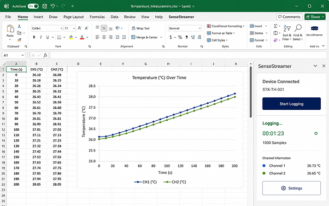The image size is (329, 206).
Task: Select cell containing CH1 (°C) header
Action: click(37, 69)
